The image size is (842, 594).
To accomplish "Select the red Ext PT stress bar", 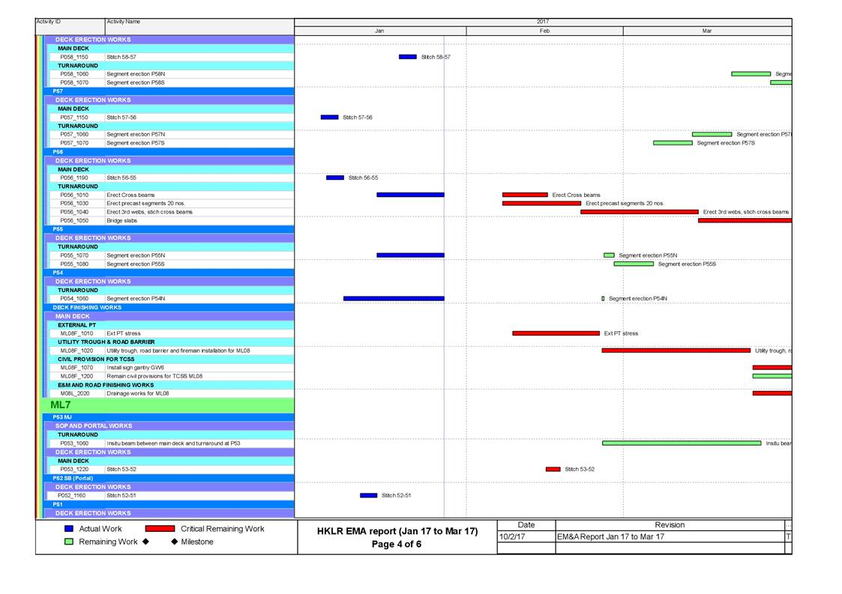I will tap(556, 333).
